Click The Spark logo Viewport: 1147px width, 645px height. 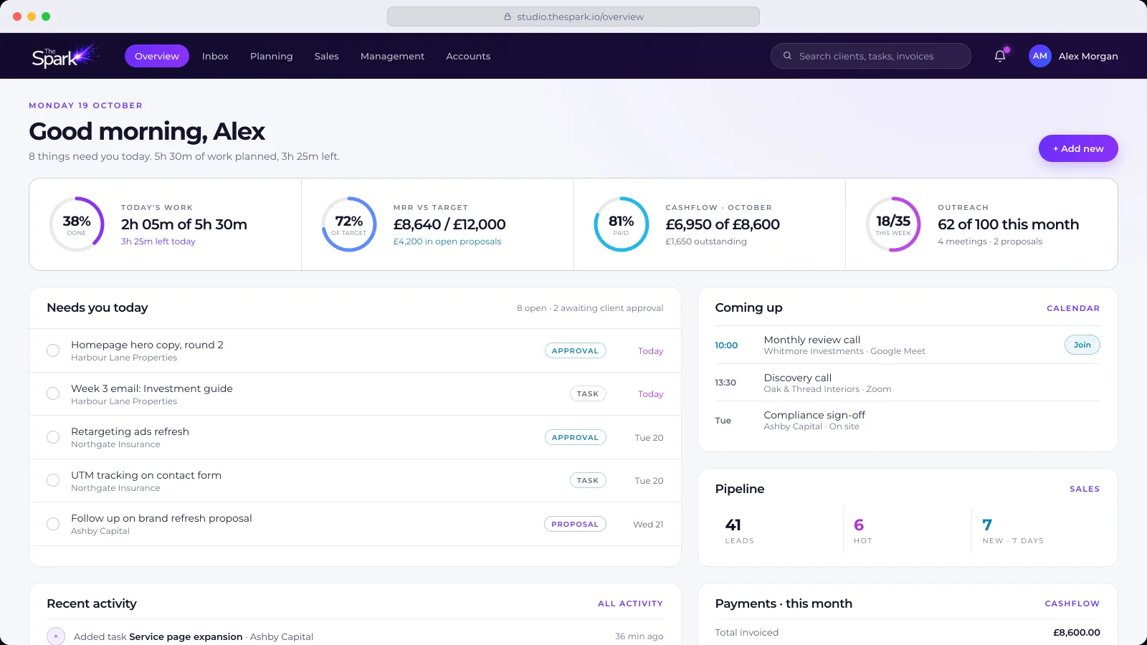click(x=64, y=56)
